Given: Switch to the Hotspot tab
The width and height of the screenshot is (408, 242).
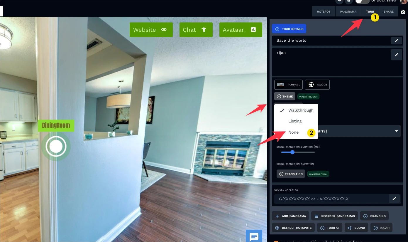Looking at the screenshot, I should pos(324,12).
